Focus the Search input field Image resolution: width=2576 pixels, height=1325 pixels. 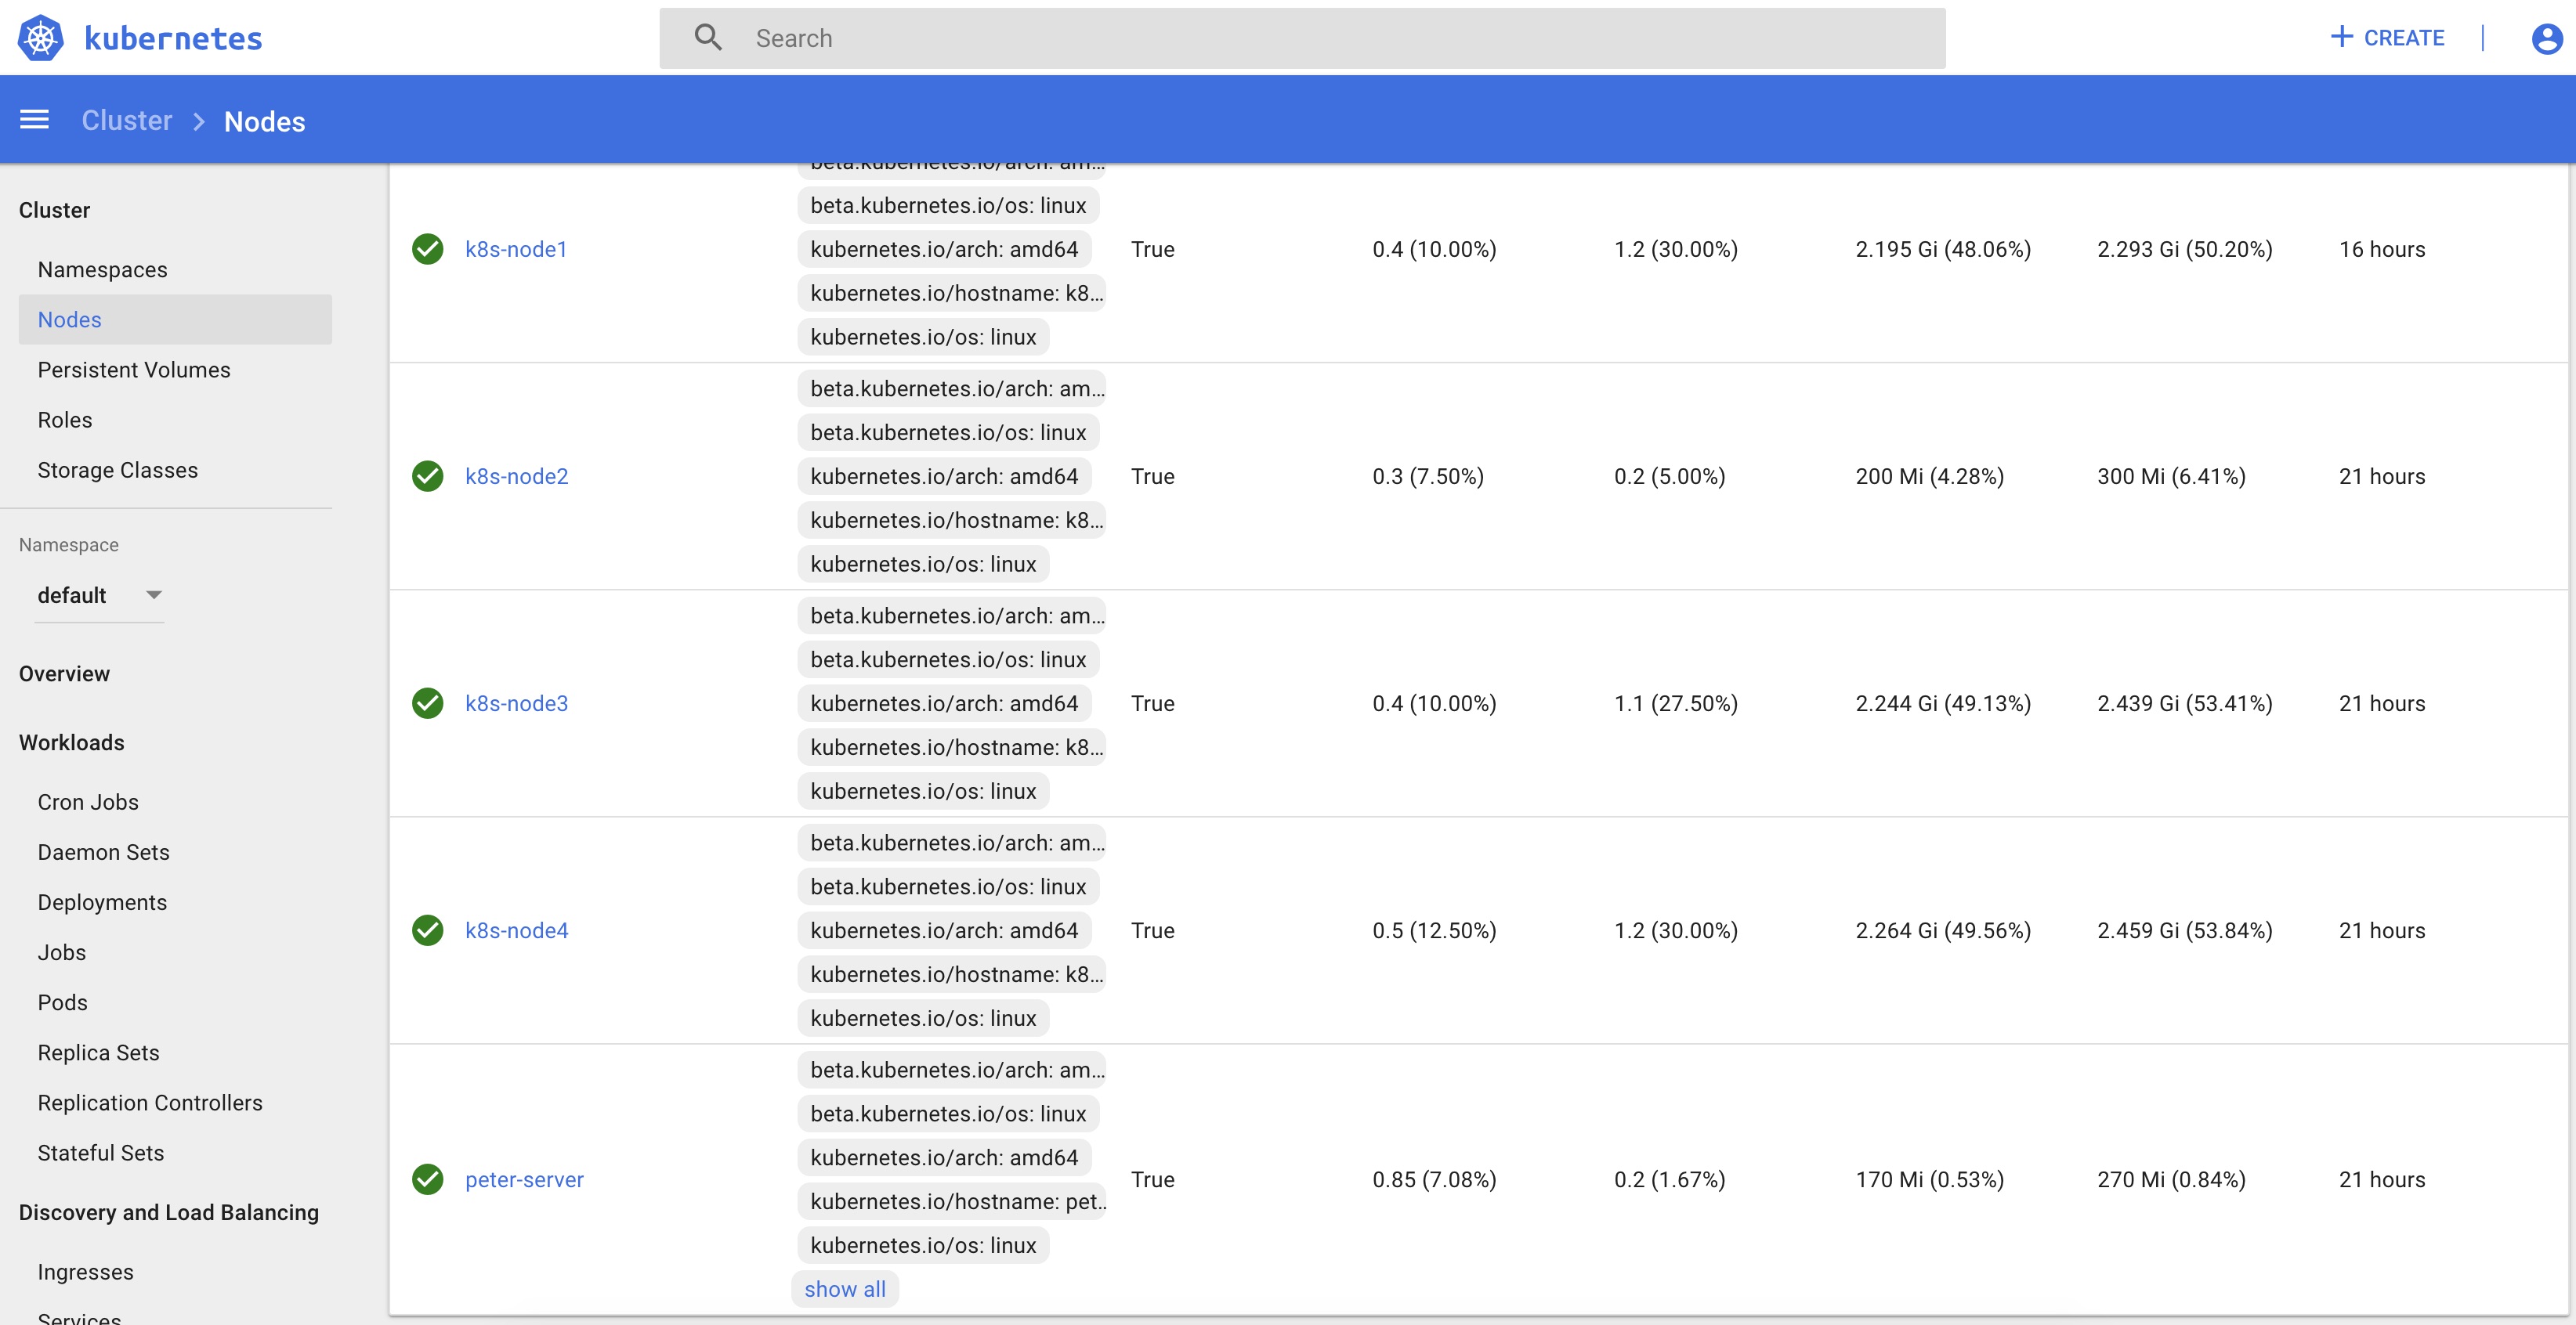pos(1300,38)
